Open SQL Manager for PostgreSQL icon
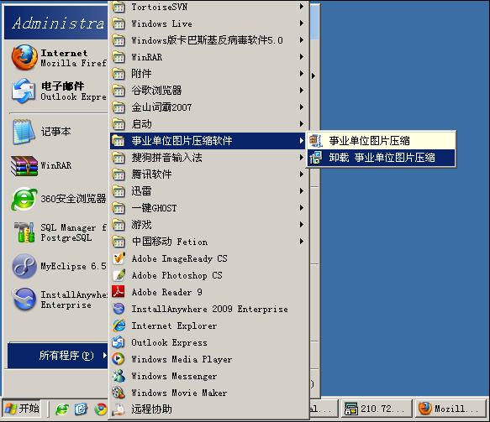Viewport: 490px width, 422px height. click(x=59, y=232)
